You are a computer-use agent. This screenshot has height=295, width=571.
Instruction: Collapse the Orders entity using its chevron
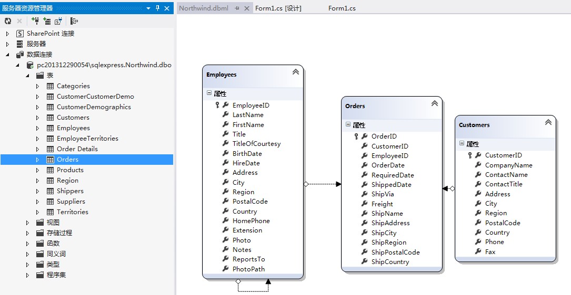pyautogui.click(x=435, y=103)
